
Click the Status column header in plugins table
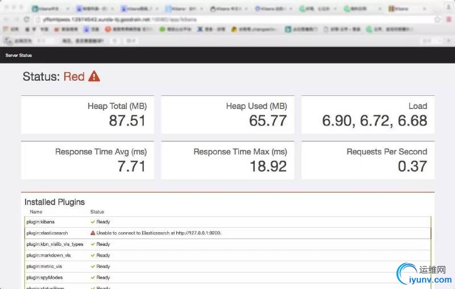click(x=97, y=212)
